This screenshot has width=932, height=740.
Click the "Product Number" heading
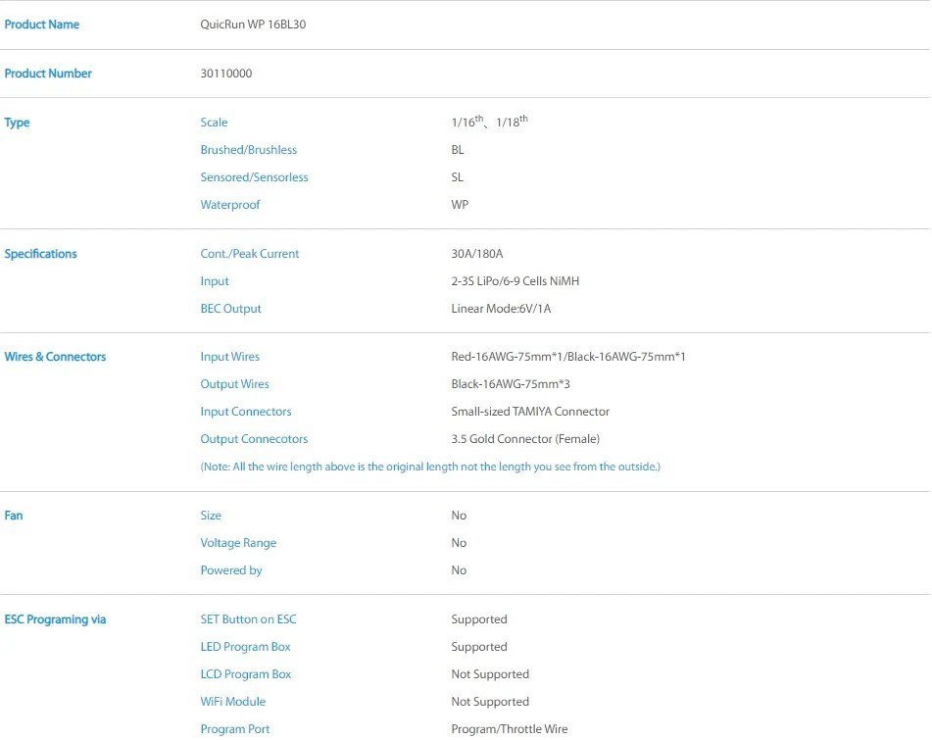[x=48, y=74]
